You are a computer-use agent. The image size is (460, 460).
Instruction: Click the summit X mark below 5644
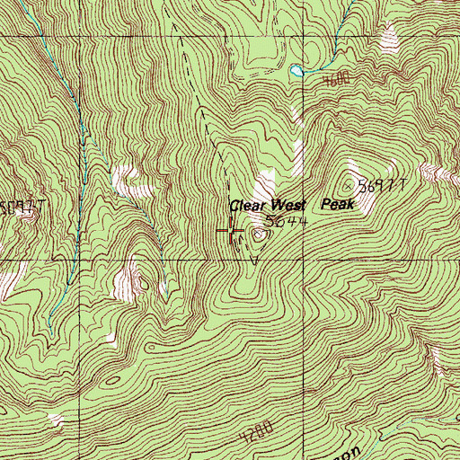(x=257, y=233)
